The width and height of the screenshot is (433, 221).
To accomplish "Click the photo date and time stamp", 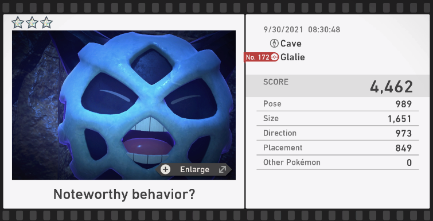I will tap(302, 29).
